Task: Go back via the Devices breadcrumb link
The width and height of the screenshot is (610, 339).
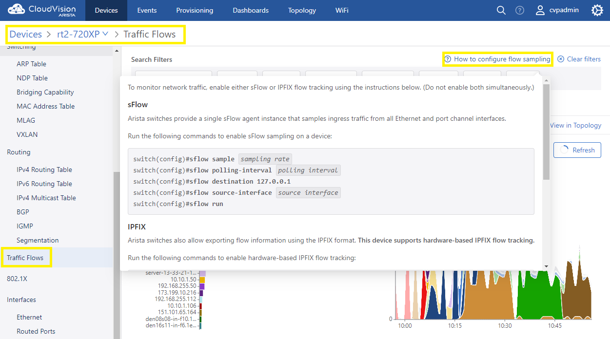Action: tap(26, 34)
